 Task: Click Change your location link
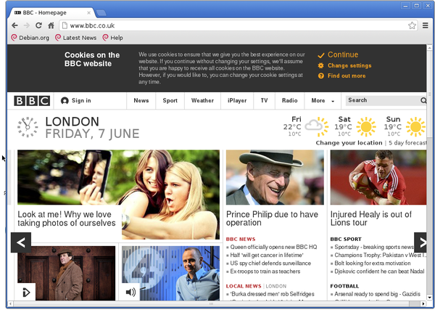(x=349, y=143)
